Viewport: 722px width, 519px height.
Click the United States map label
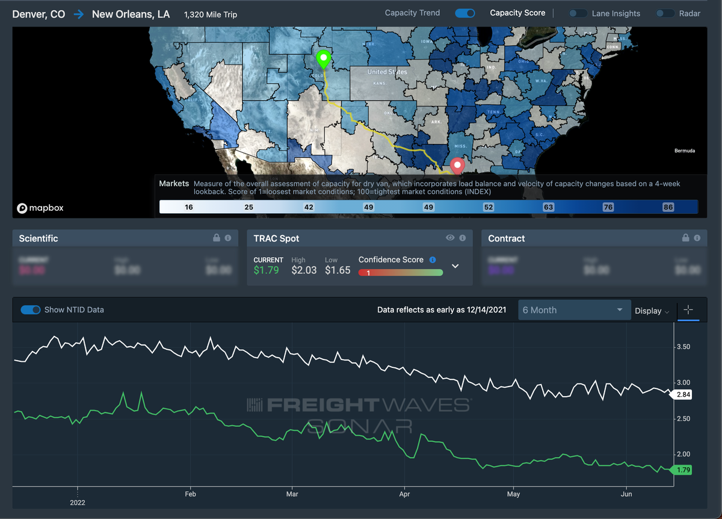[x=387, y=72]
